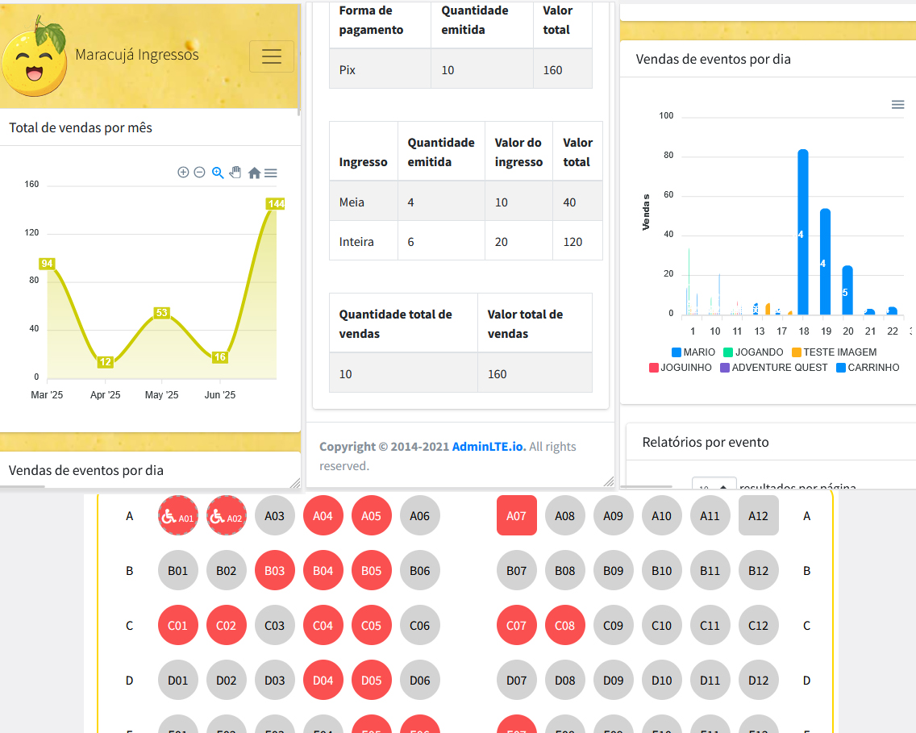Screen dimensions: 916x733
Task: Click the zoom out minus icon on monthly sales chart
Action: tap(199, 173)
